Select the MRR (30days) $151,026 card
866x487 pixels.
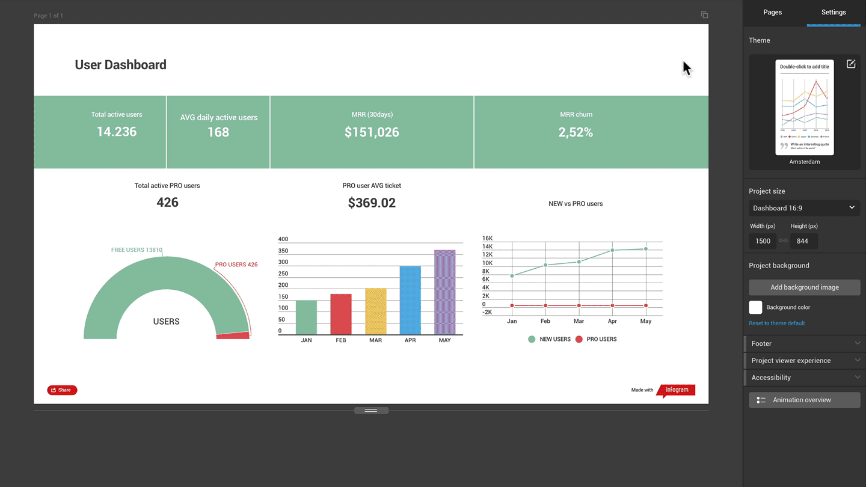tap(372, 132)
